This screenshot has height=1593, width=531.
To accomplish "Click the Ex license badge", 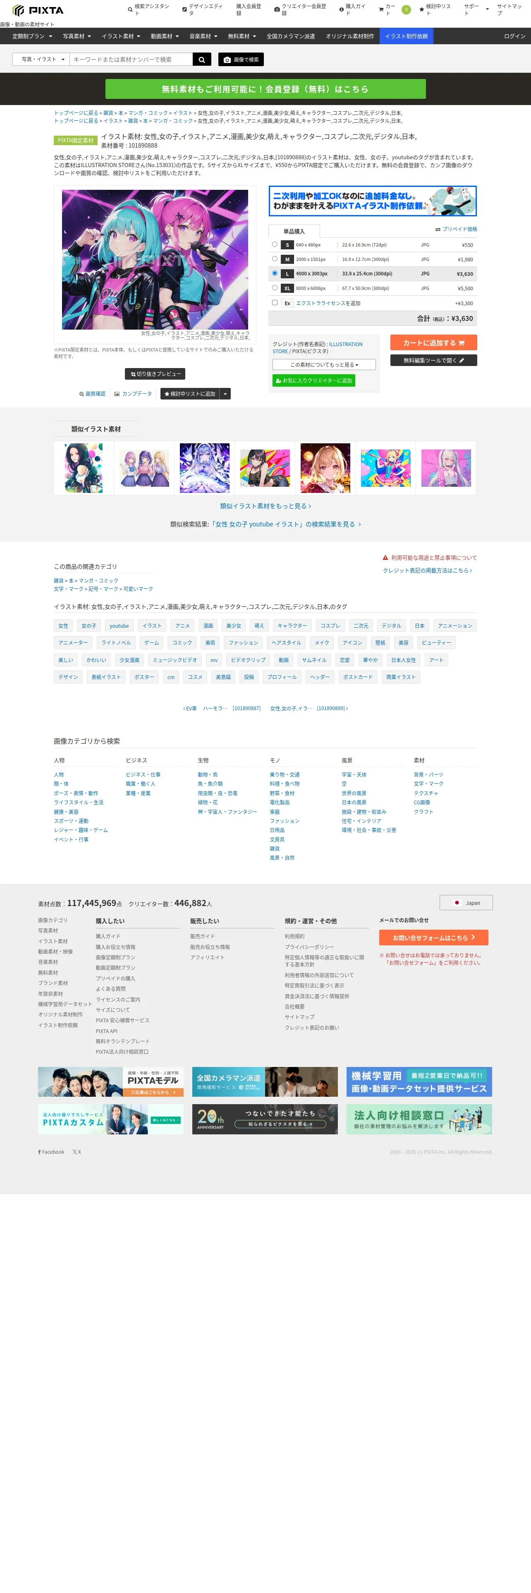I will click(287, 304).
